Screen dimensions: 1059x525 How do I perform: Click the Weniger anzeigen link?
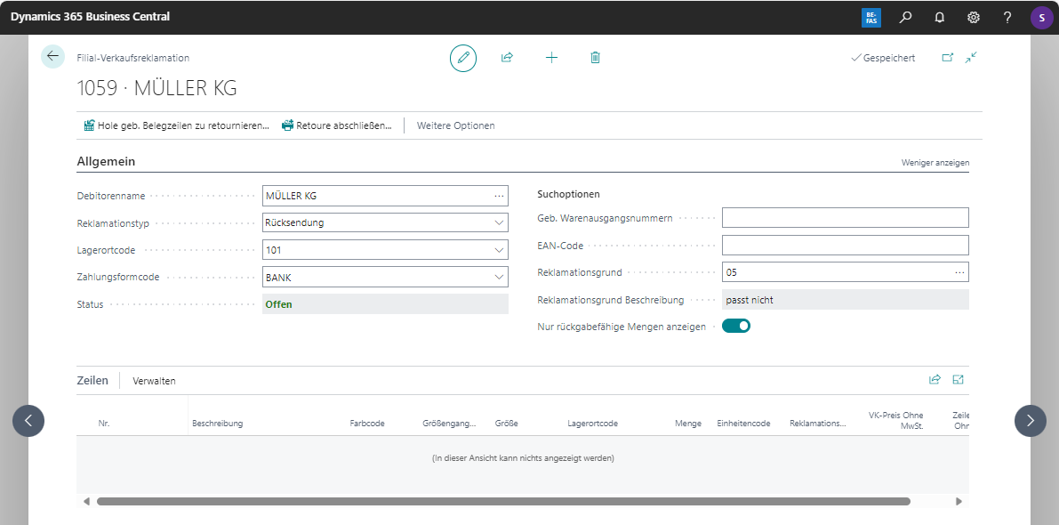(x=935, y=163)
